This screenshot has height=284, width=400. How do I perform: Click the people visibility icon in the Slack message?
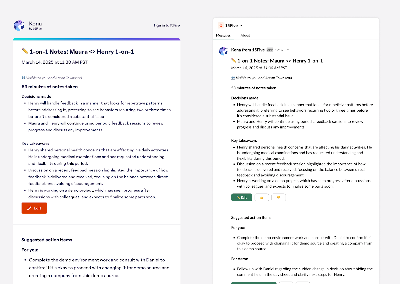(233, 78)
